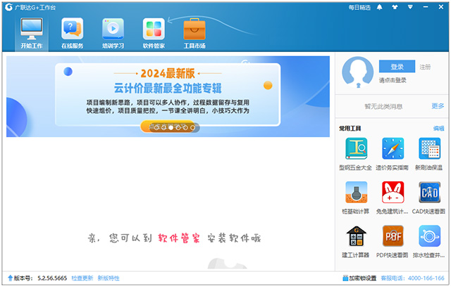451x286 pixels.
Task: Click 新版特性 link
Action: [x=109, y=278]
